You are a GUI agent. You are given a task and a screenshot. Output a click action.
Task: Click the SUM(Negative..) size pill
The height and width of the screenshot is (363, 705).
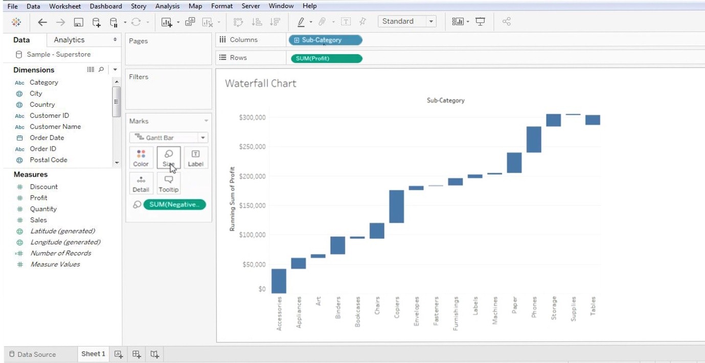tap(175, 205)
